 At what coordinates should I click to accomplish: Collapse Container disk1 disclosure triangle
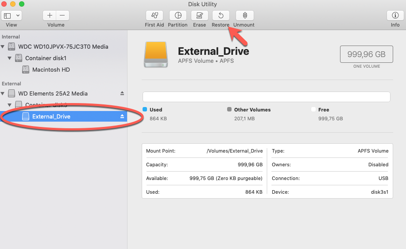[10, 58]
